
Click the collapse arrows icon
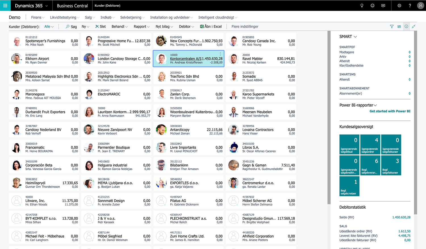pos(414,26)
